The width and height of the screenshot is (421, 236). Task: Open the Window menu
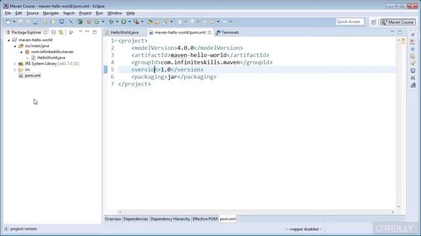pyautogui.click(x=114, y=13)
